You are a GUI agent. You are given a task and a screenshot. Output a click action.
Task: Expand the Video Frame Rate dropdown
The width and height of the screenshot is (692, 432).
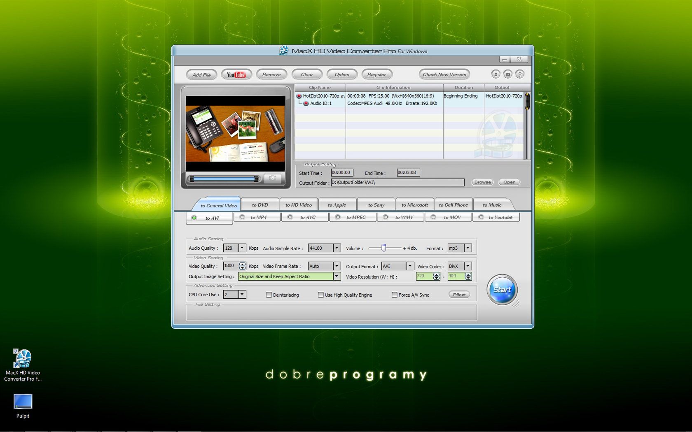pyautogui.click(x=337, y=266)
